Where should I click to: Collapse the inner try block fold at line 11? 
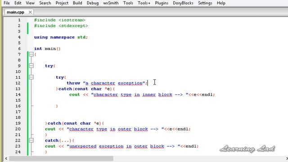[31, 77]
